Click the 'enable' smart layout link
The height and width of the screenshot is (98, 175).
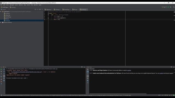tap(161, 73)
